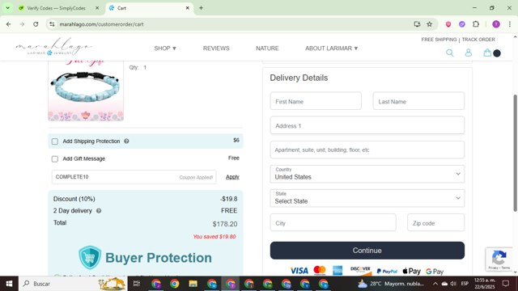
Task: Close the Cart tab
Action: (187, 8)
